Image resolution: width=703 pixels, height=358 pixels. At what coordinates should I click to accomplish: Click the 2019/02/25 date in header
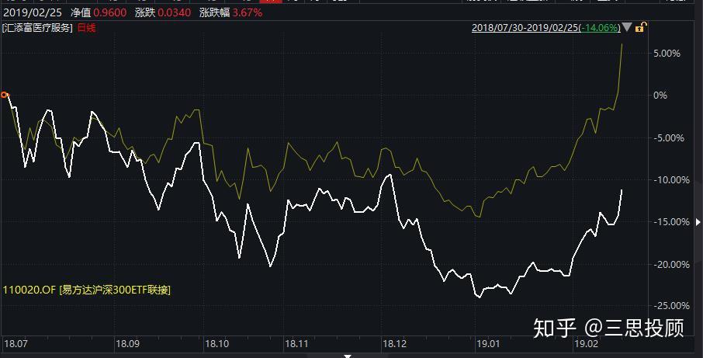(33, 12)
